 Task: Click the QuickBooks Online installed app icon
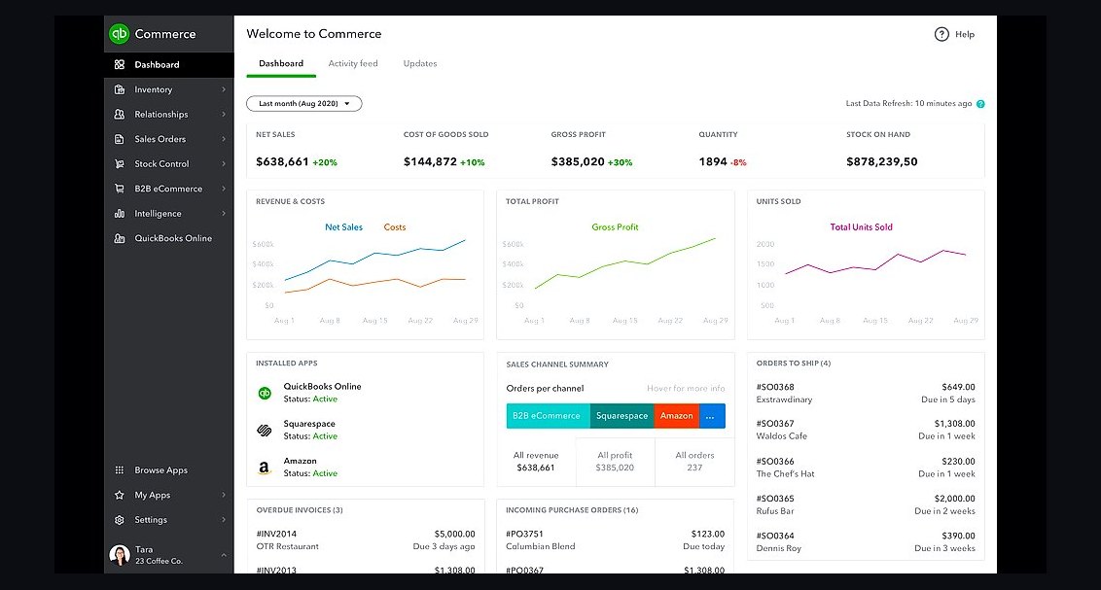point(265,393)
